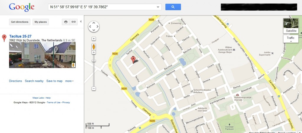Click the link chain icon
This screenshot has height=133, width=302.
[73, 22]
